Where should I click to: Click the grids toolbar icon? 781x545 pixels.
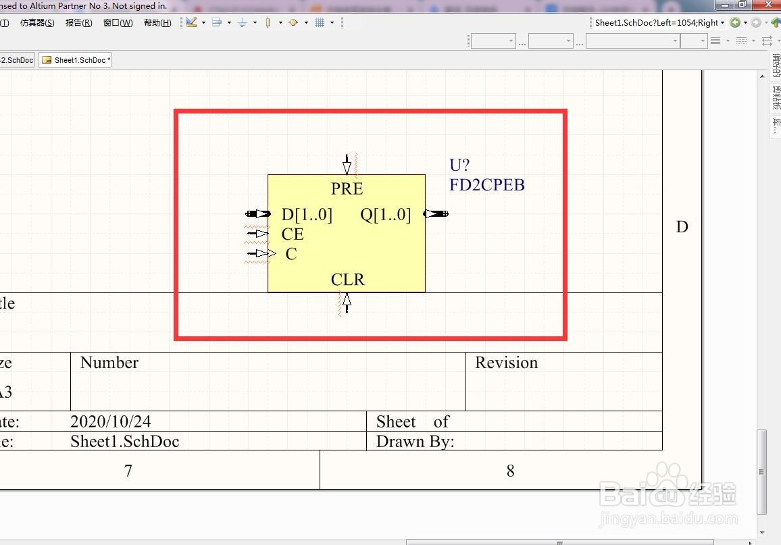click(x=320, y=22)
